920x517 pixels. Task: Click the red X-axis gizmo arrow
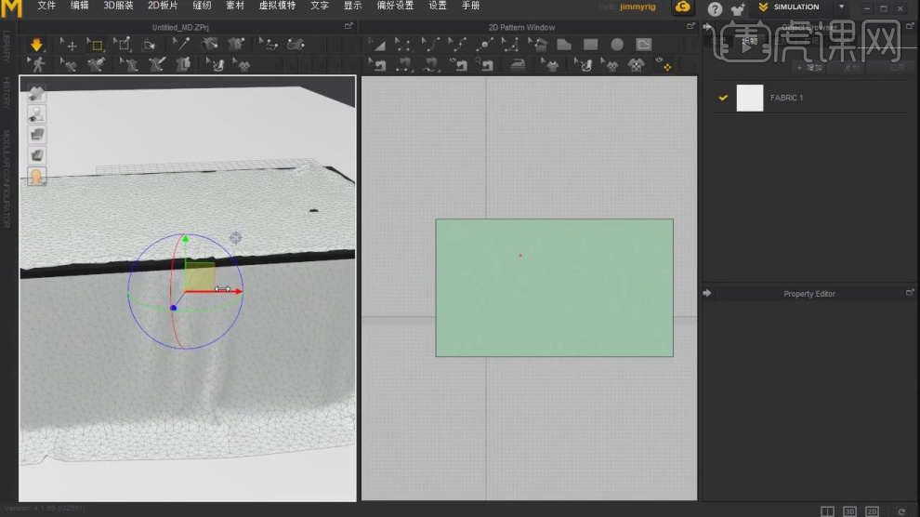tap(237, 290)
